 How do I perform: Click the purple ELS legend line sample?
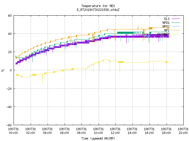point(176,19)
